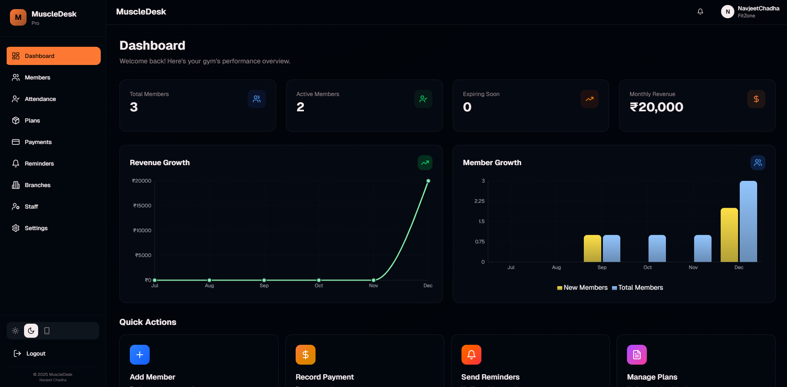Click the members icon on Member Growth chart

coord(758,162)
